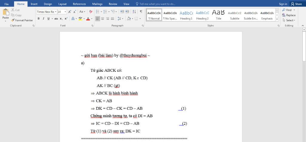Show paragraph marks with pilcrow icon
This screenshot has width=306, height=142.
pos(141,12)
